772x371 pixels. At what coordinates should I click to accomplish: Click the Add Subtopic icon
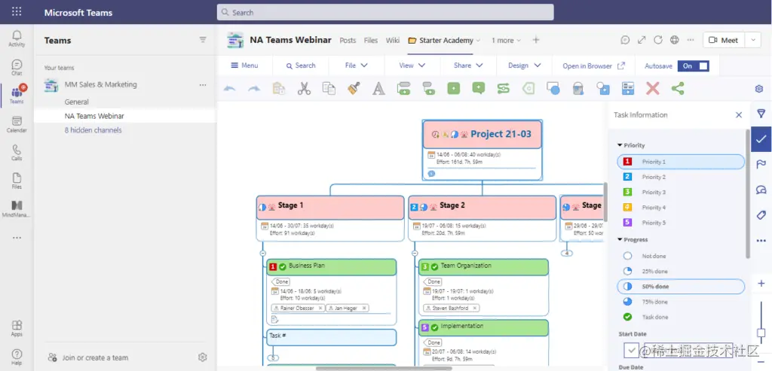pyautogui.click(x=428, y=89)
